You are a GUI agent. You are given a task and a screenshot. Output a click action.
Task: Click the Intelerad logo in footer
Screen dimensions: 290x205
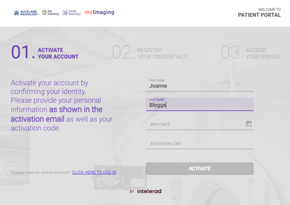coord(149,191)
